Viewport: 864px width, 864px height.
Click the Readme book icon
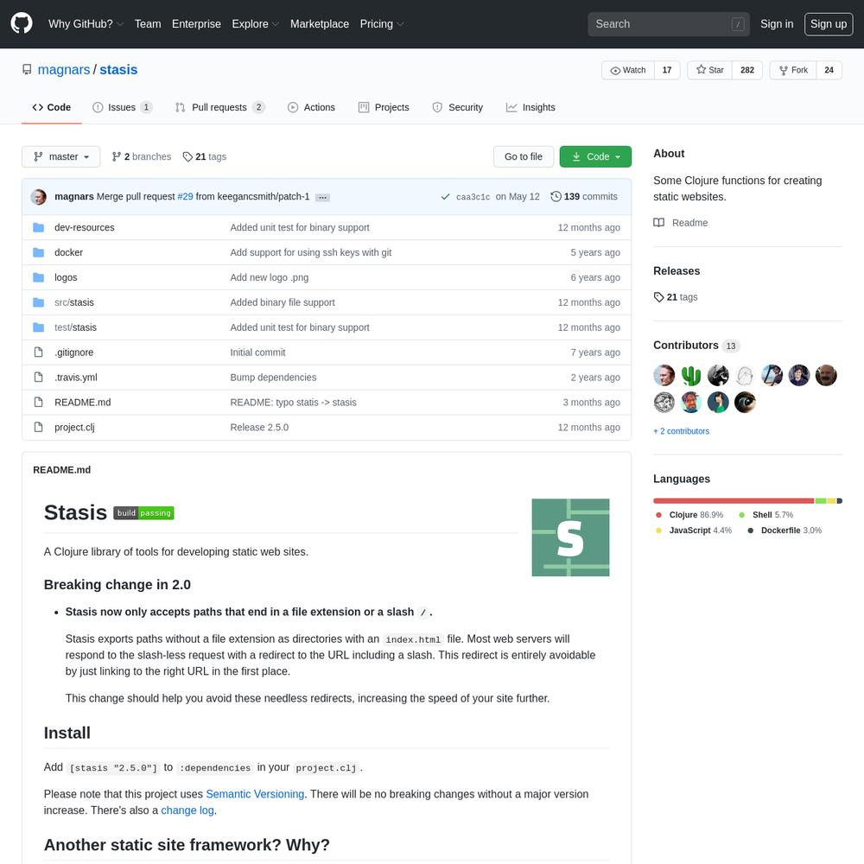pyautogui.click(x=658, y=223)
